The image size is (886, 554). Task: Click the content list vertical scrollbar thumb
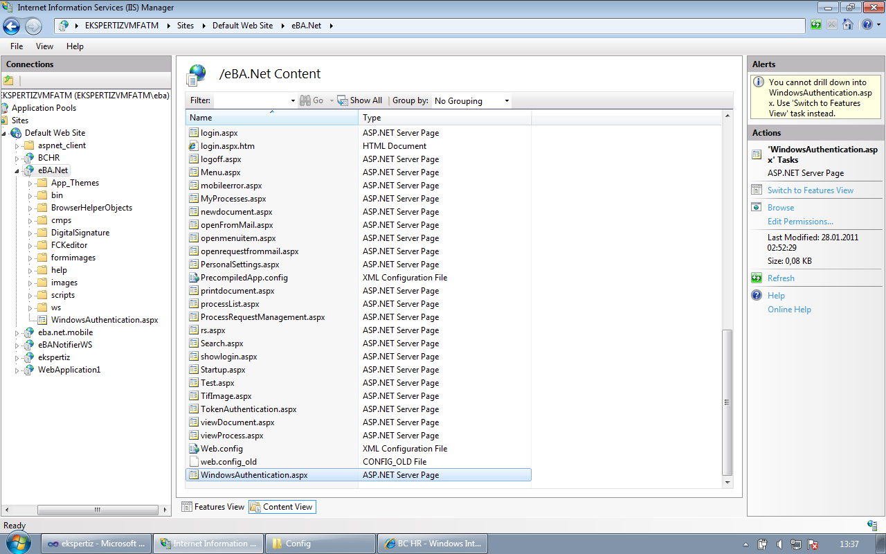727,402
